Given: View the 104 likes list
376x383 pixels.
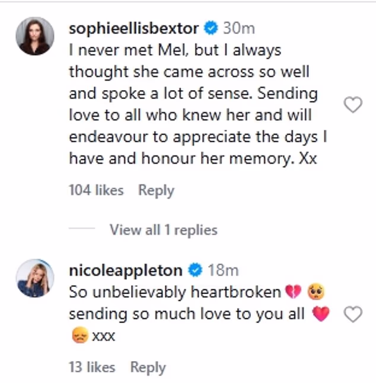Looking at the screenshot, I should pos(96,190).
